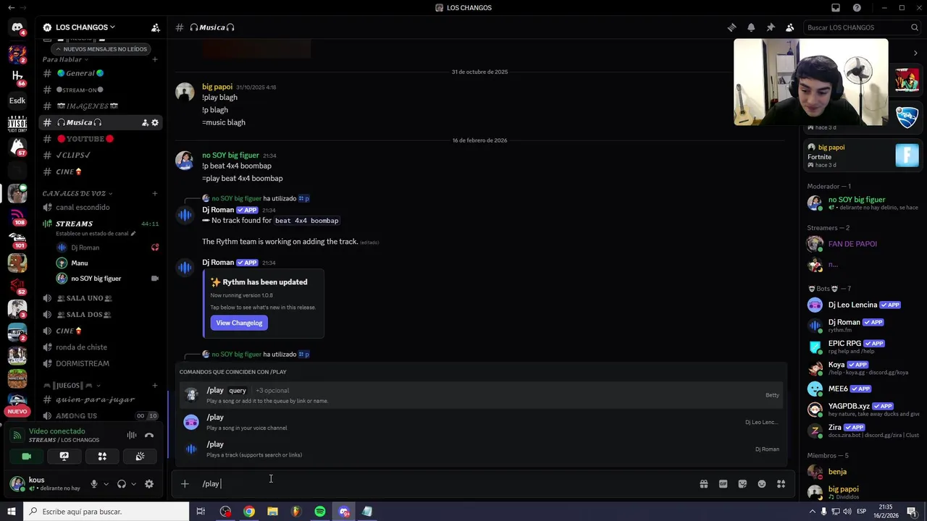Deafen with headphones icon
Image resolution: width=927 pixels, height=521 pixels.
click(122, 484)
